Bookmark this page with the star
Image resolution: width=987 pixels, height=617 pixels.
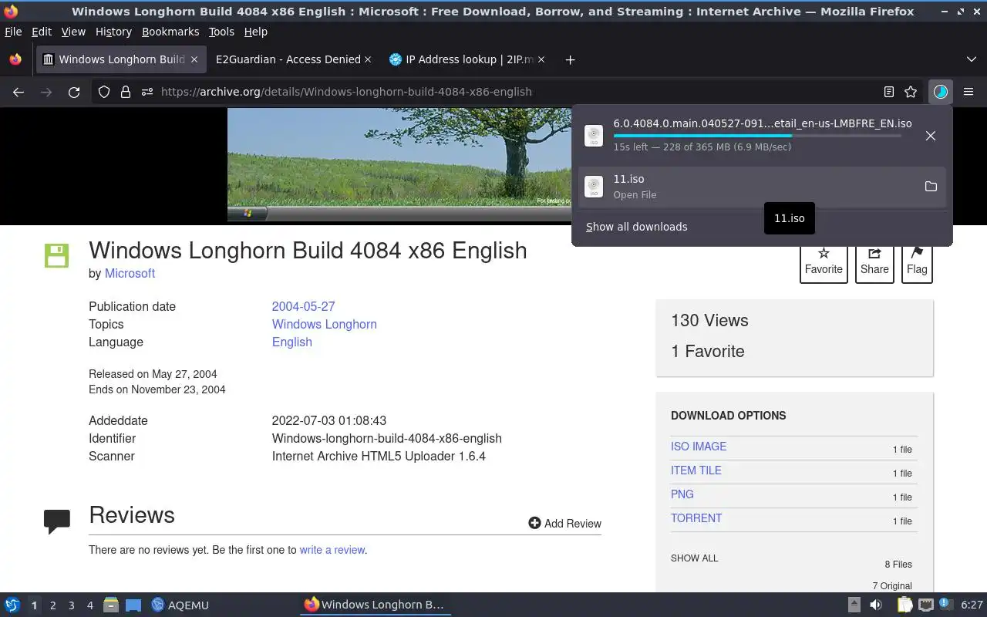point(911,92)
